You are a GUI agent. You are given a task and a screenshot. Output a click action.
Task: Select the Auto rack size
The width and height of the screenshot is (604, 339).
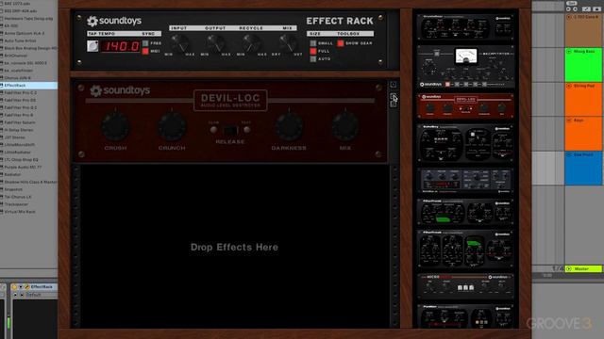[x=313, y=58]
